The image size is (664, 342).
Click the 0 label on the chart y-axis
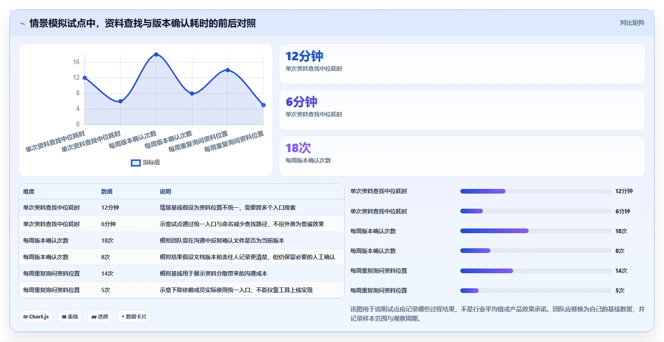[78, 124]
